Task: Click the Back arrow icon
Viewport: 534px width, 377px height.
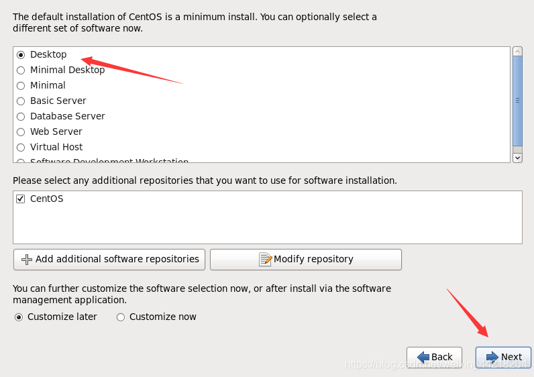Action: coord(423,357)
